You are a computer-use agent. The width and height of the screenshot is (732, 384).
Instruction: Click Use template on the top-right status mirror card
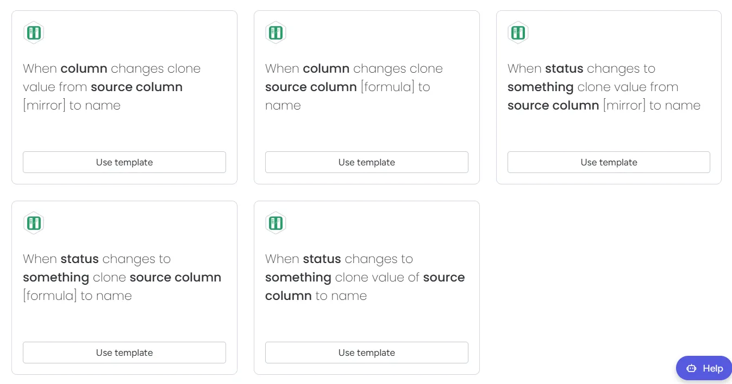(608, 162)
